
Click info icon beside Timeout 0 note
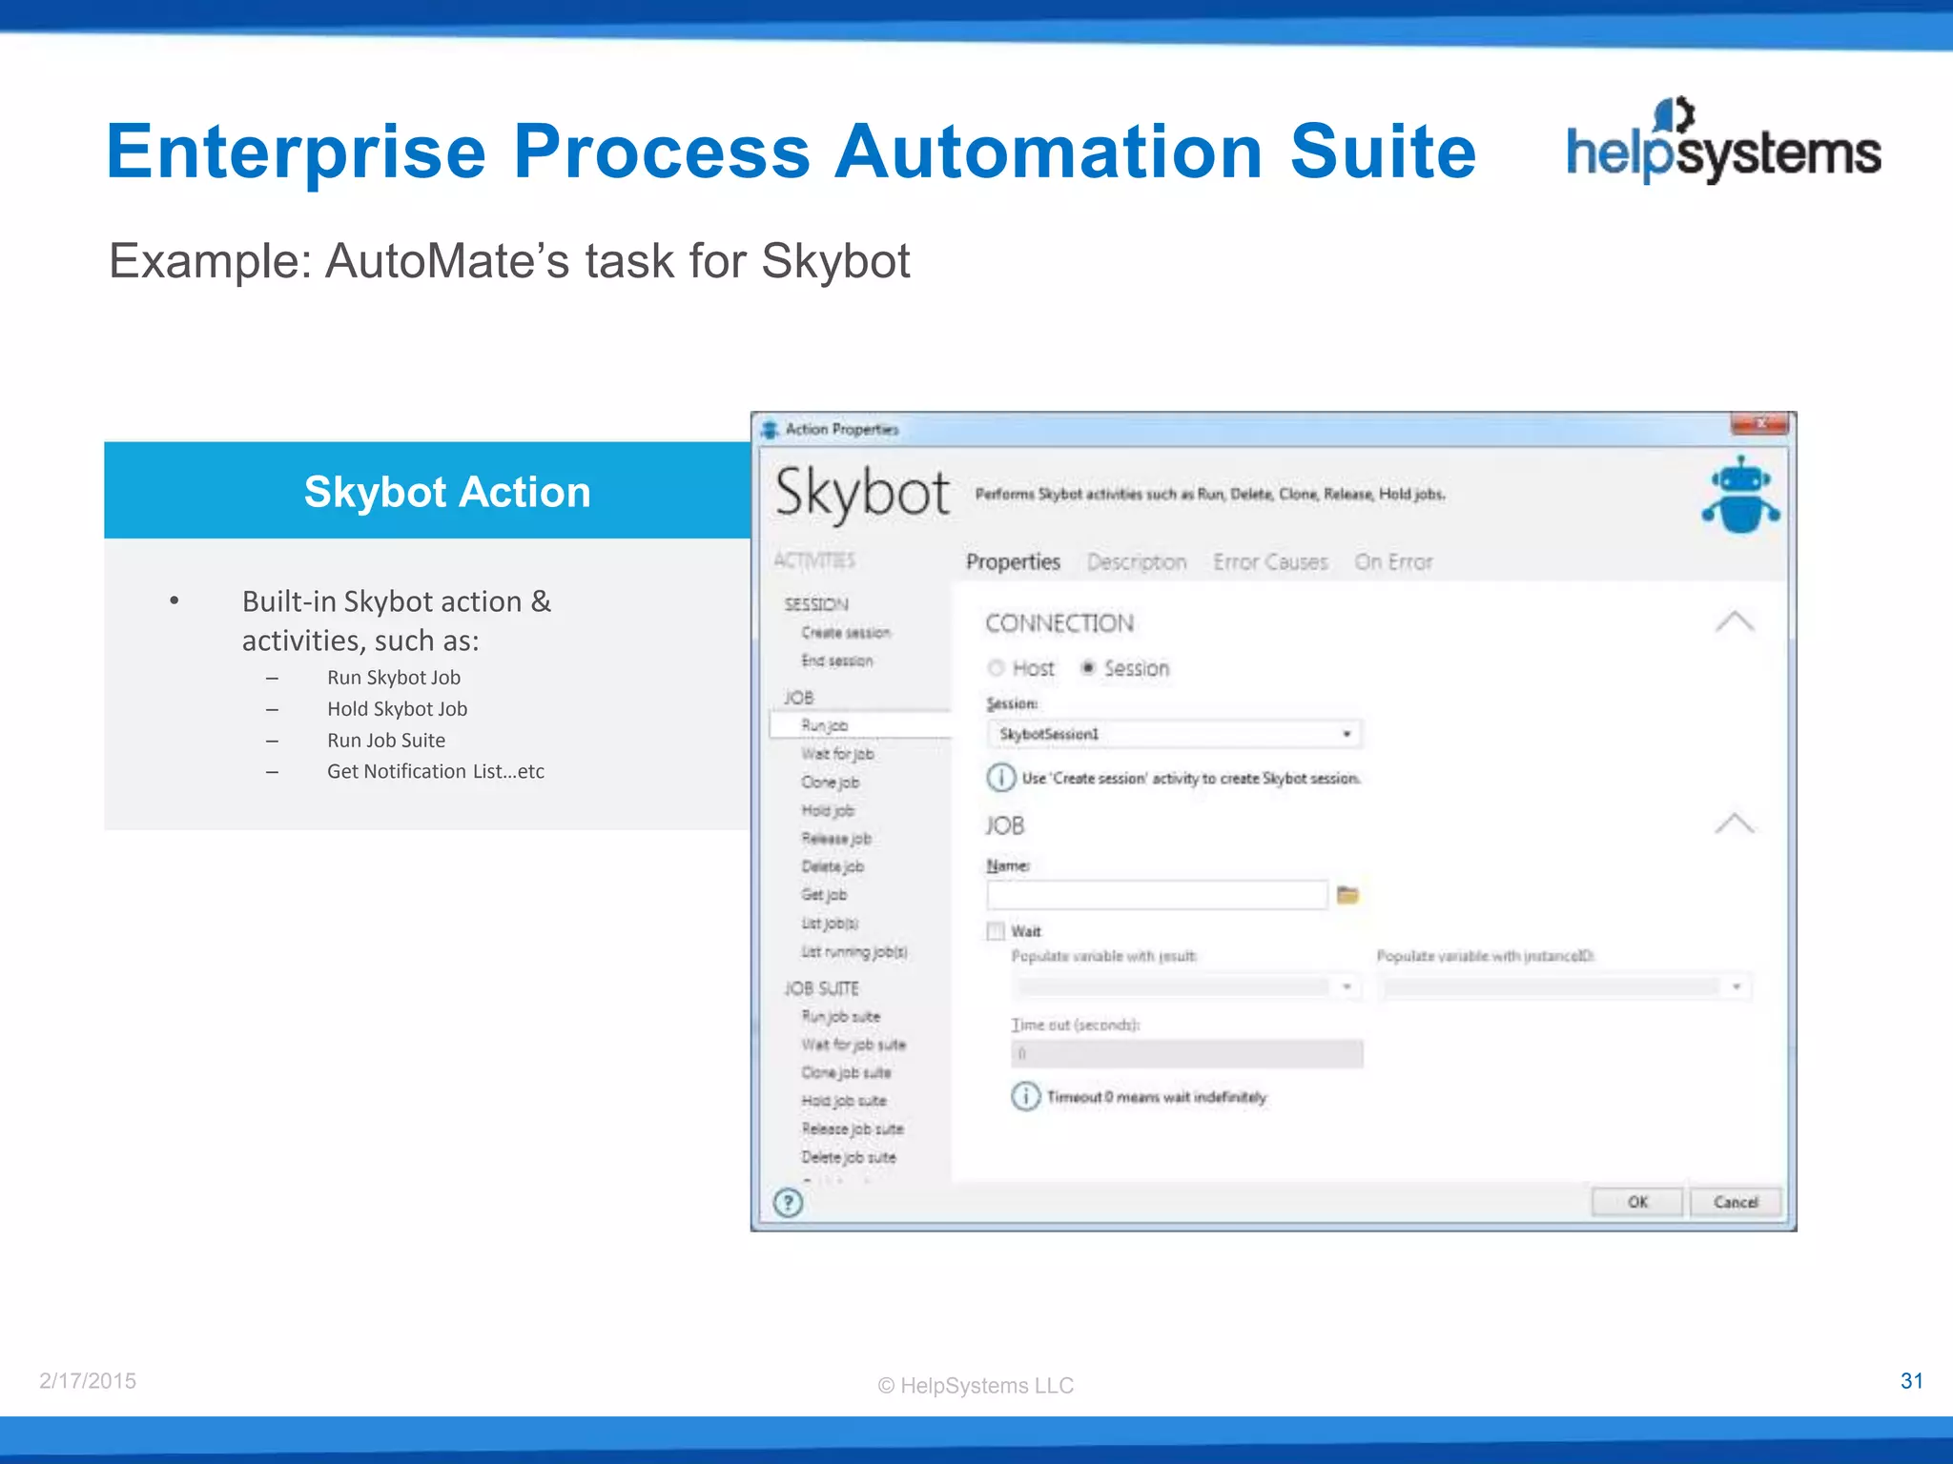1025,1096
